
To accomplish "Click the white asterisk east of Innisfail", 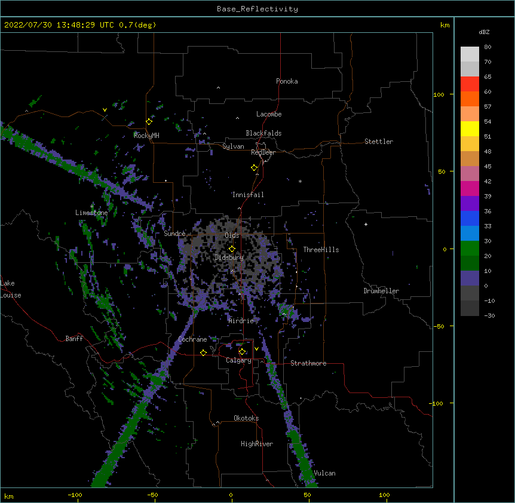I will coord(300,181).
